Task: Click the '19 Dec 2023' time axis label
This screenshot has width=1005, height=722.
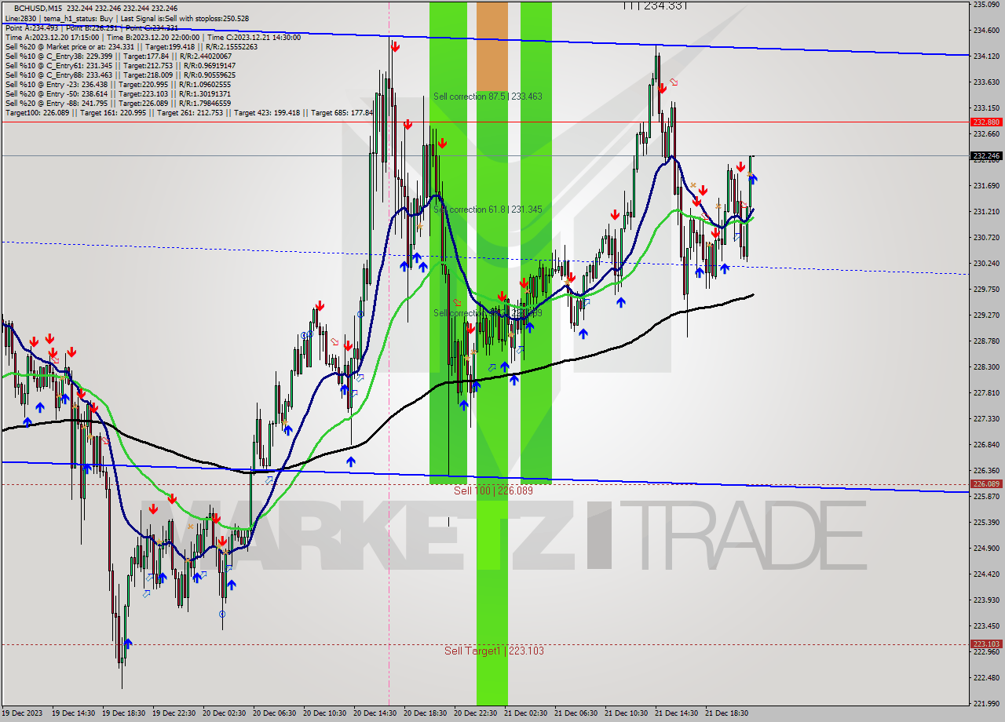Action: point(21,713)
